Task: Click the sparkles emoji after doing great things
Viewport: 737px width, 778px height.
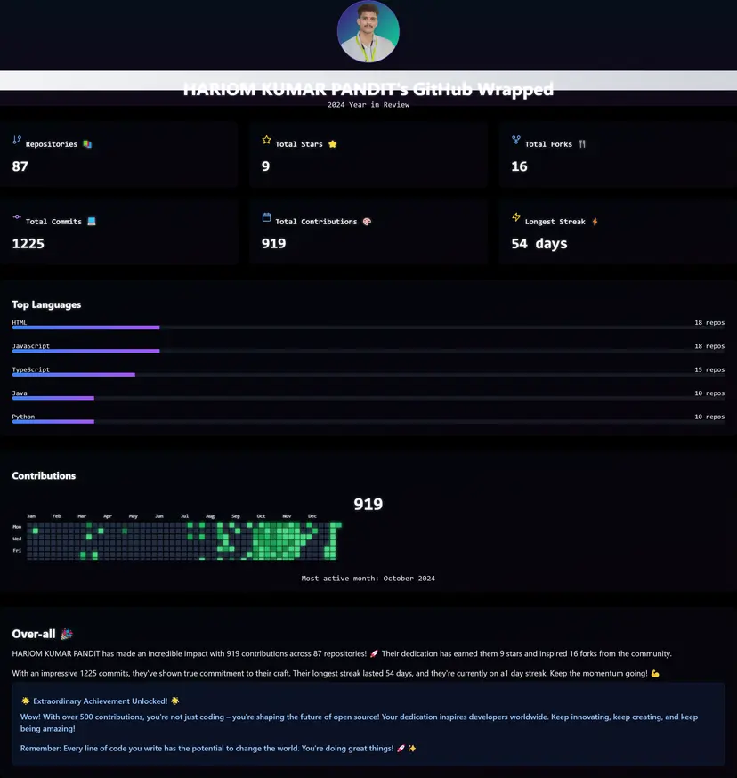Action: click(411, 749)
